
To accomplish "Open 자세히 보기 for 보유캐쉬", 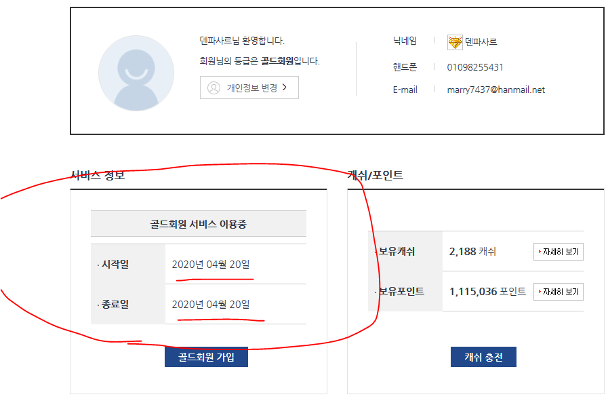I will coord(559,252).
